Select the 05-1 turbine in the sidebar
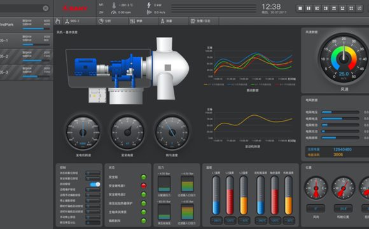 tap(26, 41)
